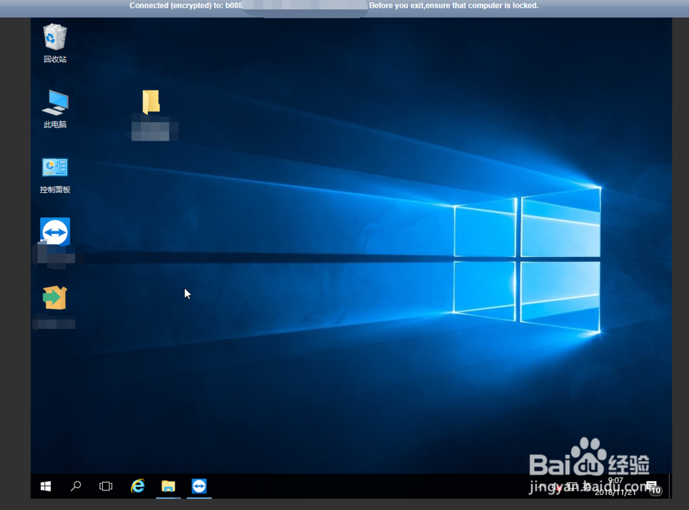Click the network icon in system tray
This screenshot has height=510, width=689.
click(x=572, y=487)
